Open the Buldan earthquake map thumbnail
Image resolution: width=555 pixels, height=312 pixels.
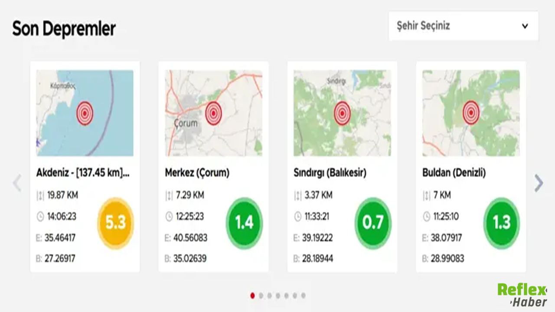[471, 113]
